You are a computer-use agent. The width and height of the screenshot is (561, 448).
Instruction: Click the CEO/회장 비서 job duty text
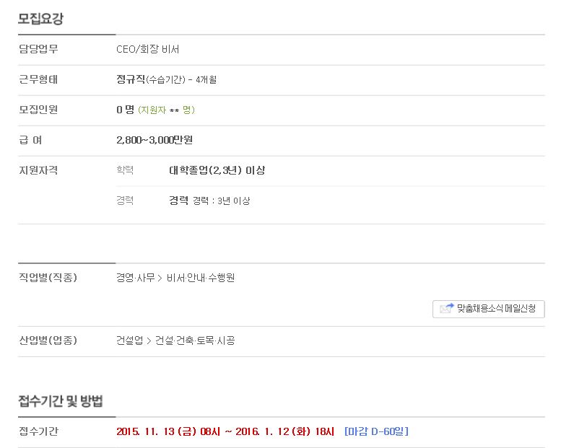pos(148,49)
